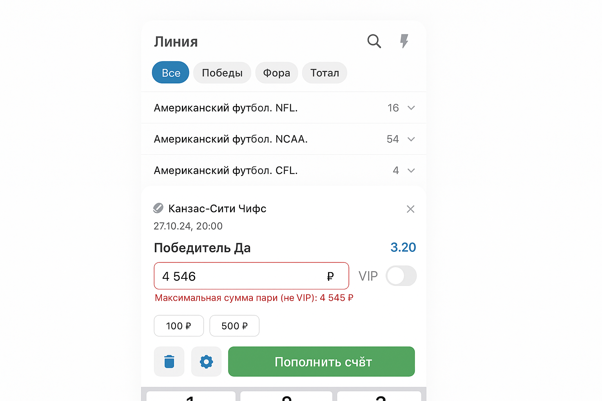This screenshot has width=602, height=401.
Task: Select the Все filter tab
Action: [x=171, y=73]
